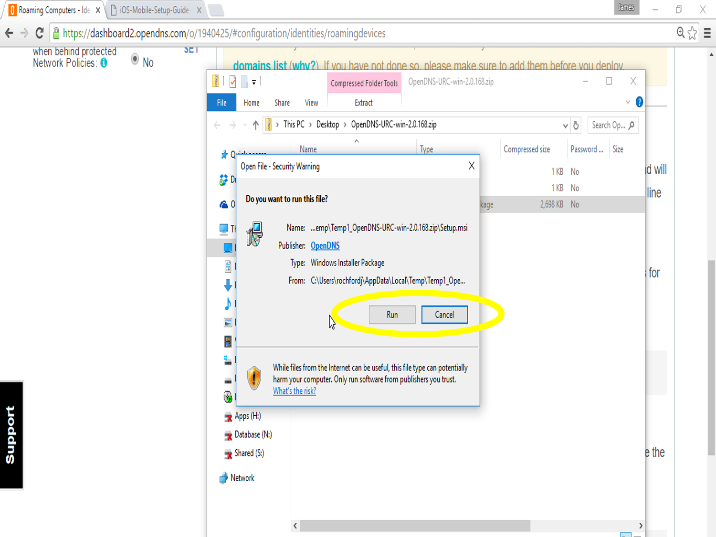Go back in Explorer navigation

[x=217, y=125]
